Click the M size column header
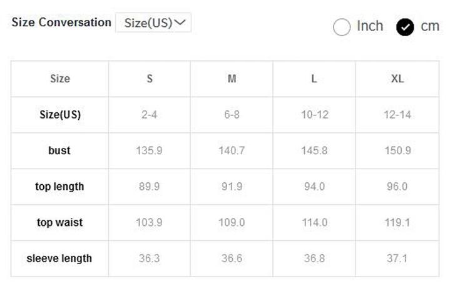This screenshot has width=450, height=284. click(232, 79)
